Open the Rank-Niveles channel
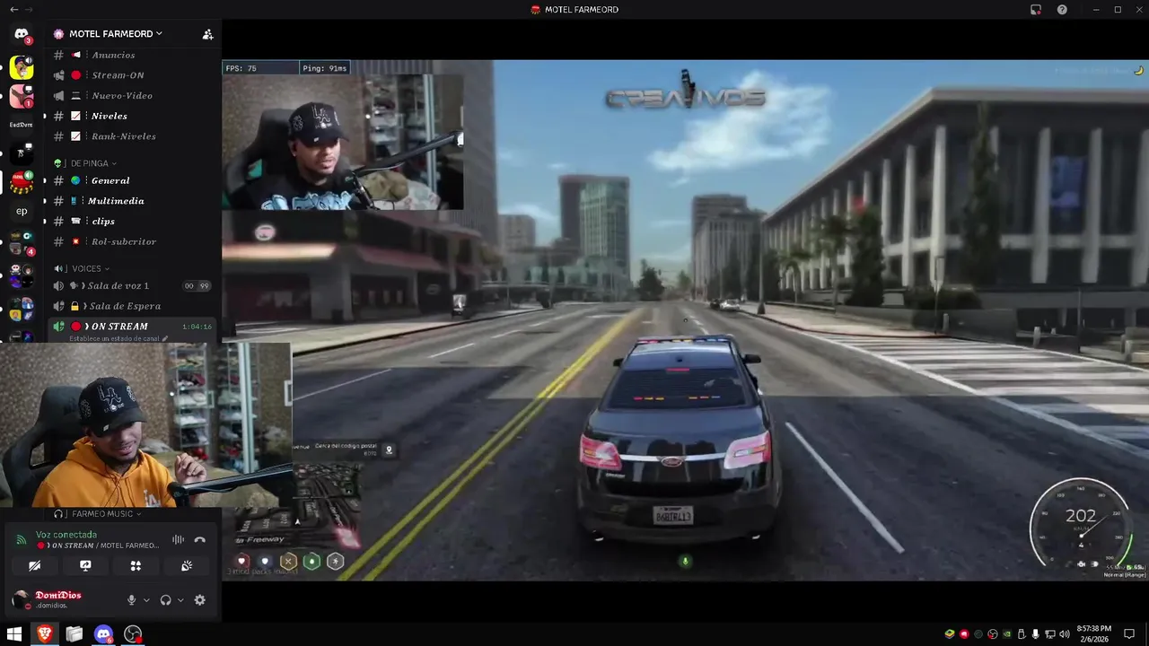 tap(134, 136)
